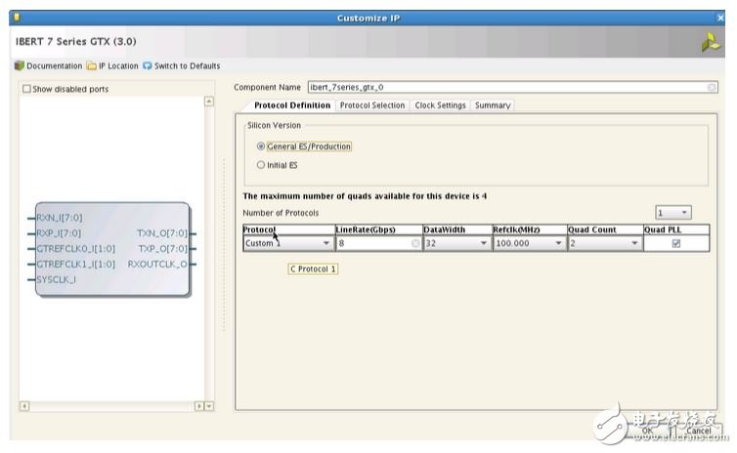This screenshot has width=737, height=453.
Task: Click the Cancel button
Action: [x=698, y=431]
